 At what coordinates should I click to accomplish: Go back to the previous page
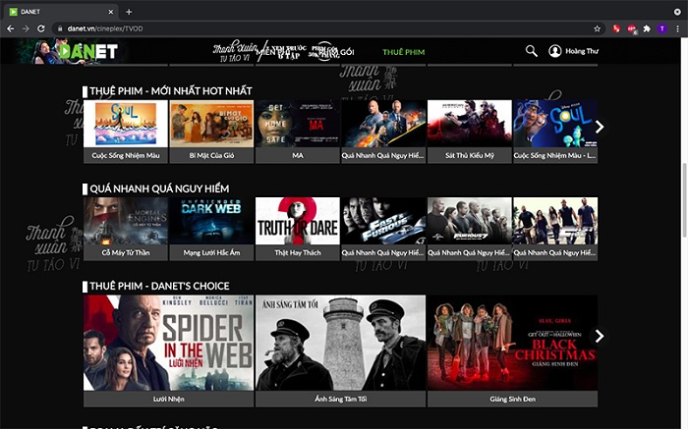coord(10,28)
